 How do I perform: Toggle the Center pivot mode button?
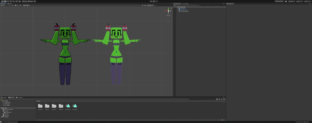25,1
